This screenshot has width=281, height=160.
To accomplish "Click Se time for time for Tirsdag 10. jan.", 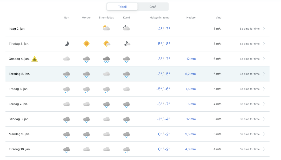I will tap(250, 149).
